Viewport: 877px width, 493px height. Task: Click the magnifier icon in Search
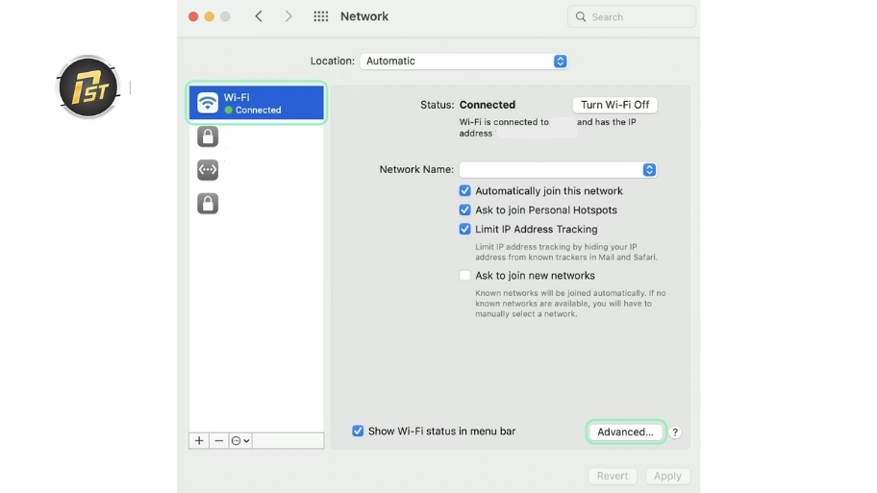pyautogui.click(x=581, y=16)
